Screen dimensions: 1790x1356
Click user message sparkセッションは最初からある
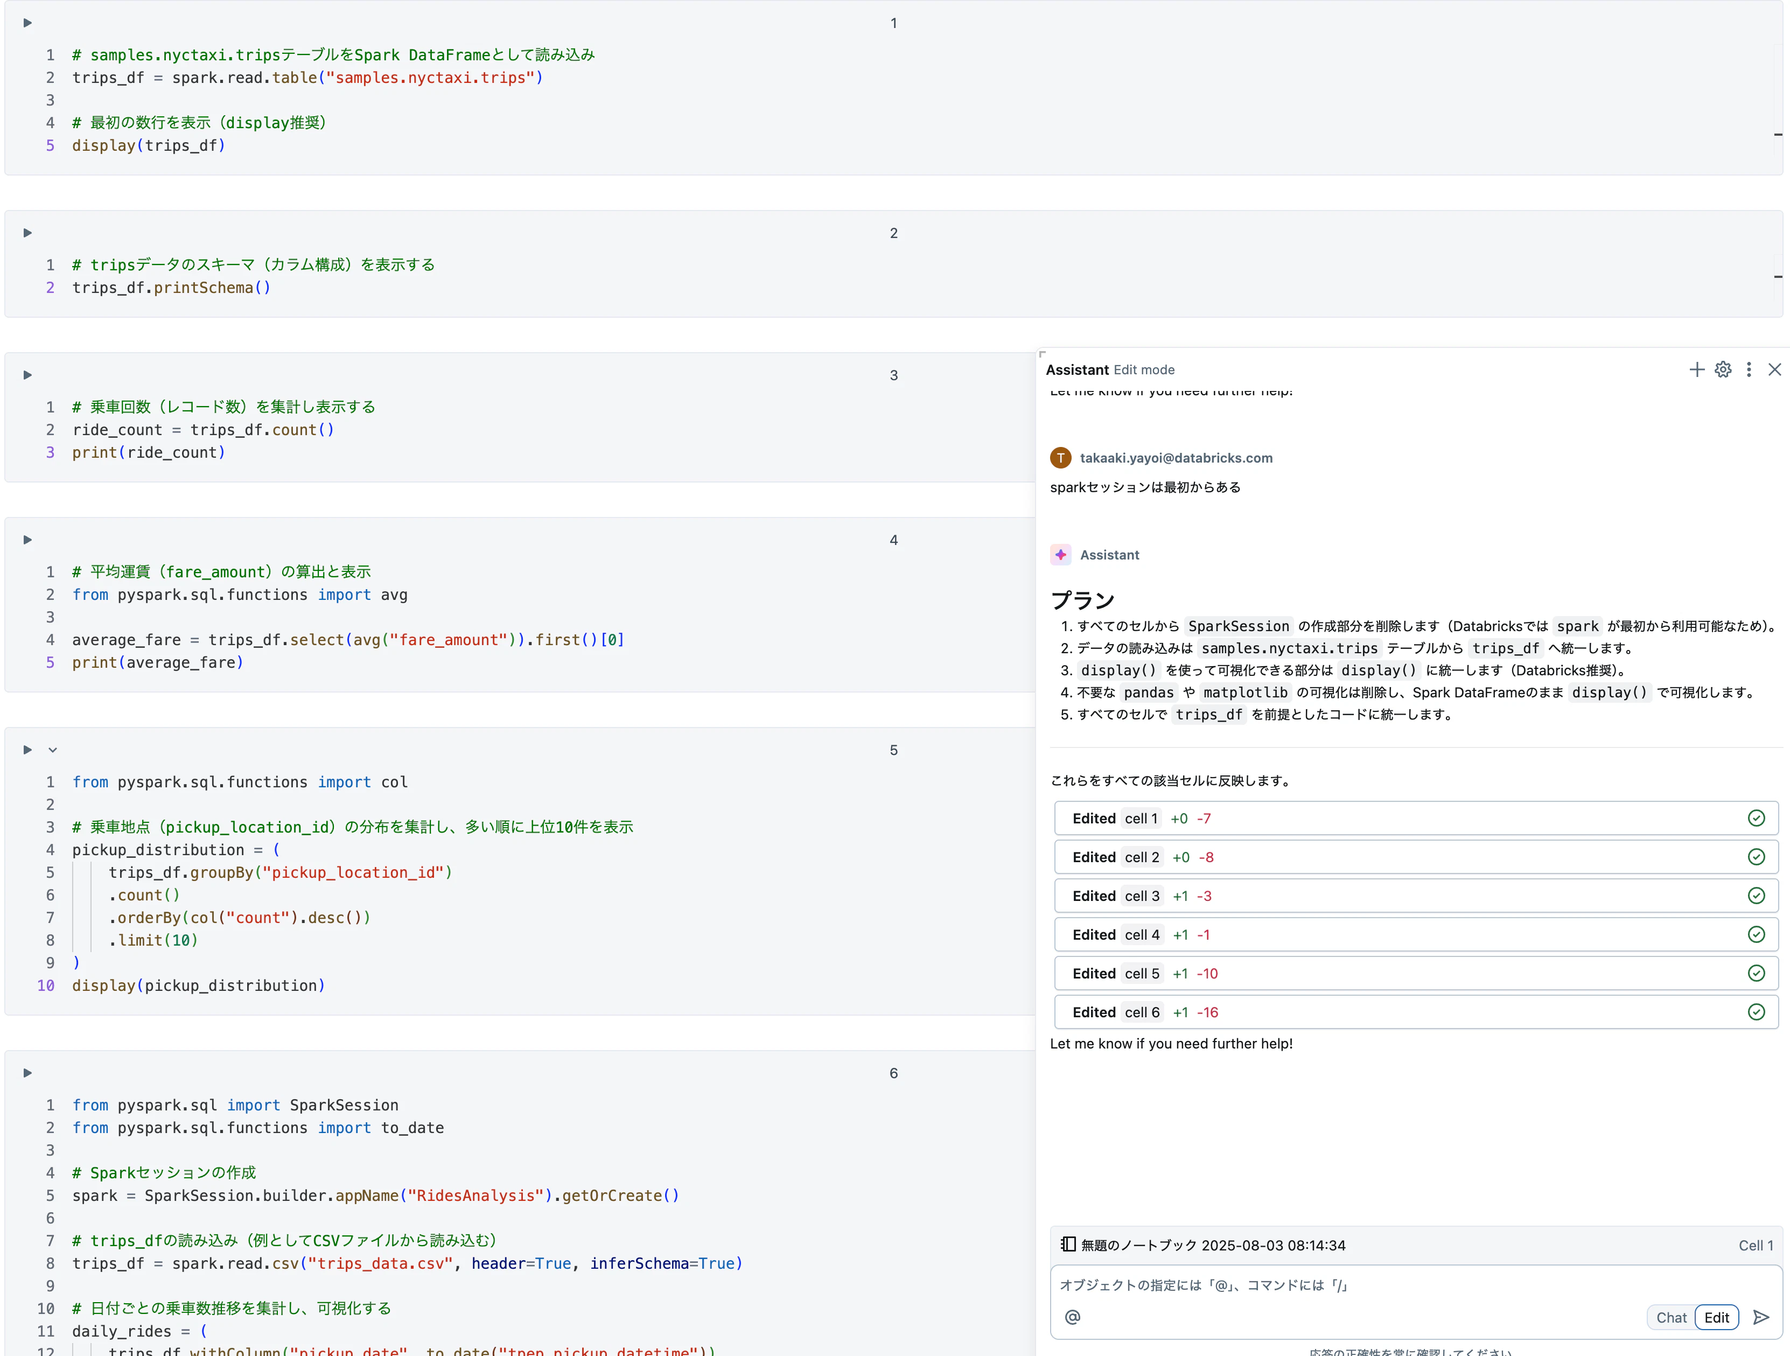coord(1145,487)
